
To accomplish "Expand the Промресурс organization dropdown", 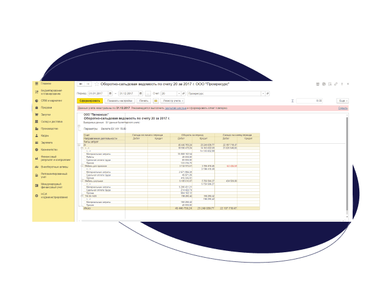I will tap(264, 93).
